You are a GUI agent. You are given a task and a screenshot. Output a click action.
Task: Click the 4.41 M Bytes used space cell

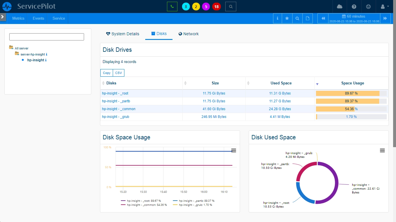click(x=280, y=117)
